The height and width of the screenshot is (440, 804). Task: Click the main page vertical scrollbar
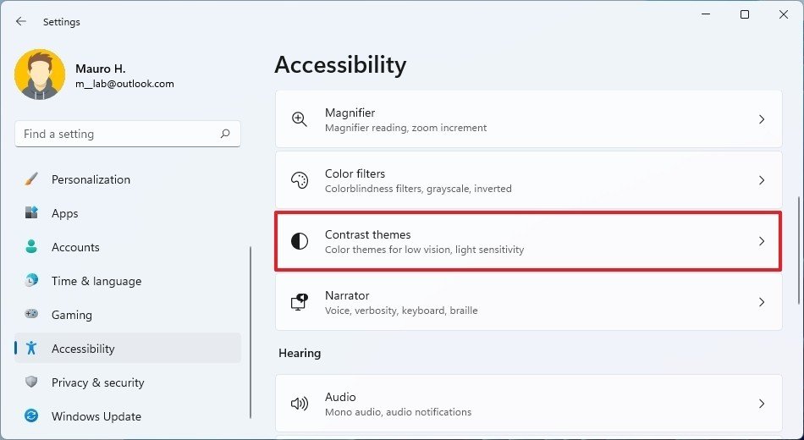(x=799, y=250)
